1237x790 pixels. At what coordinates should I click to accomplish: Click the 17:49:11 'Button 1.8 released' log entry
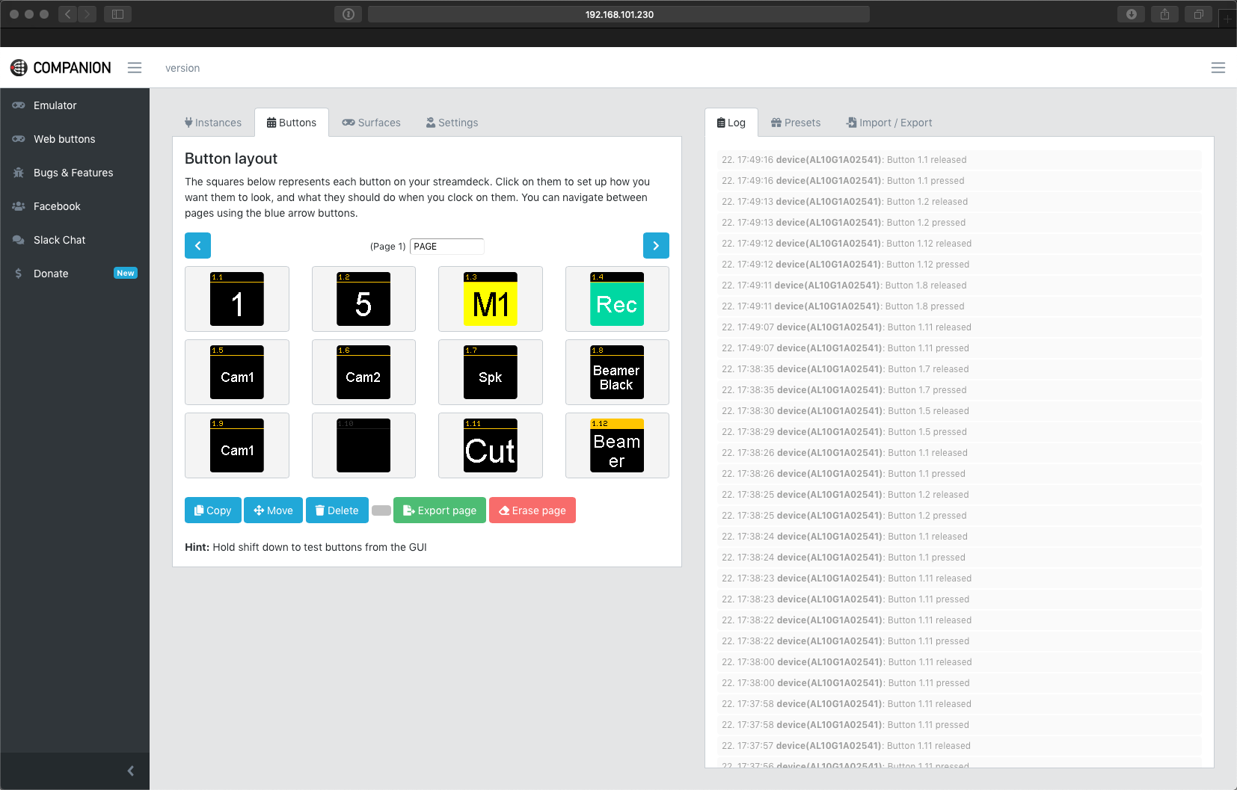point(960,286)
